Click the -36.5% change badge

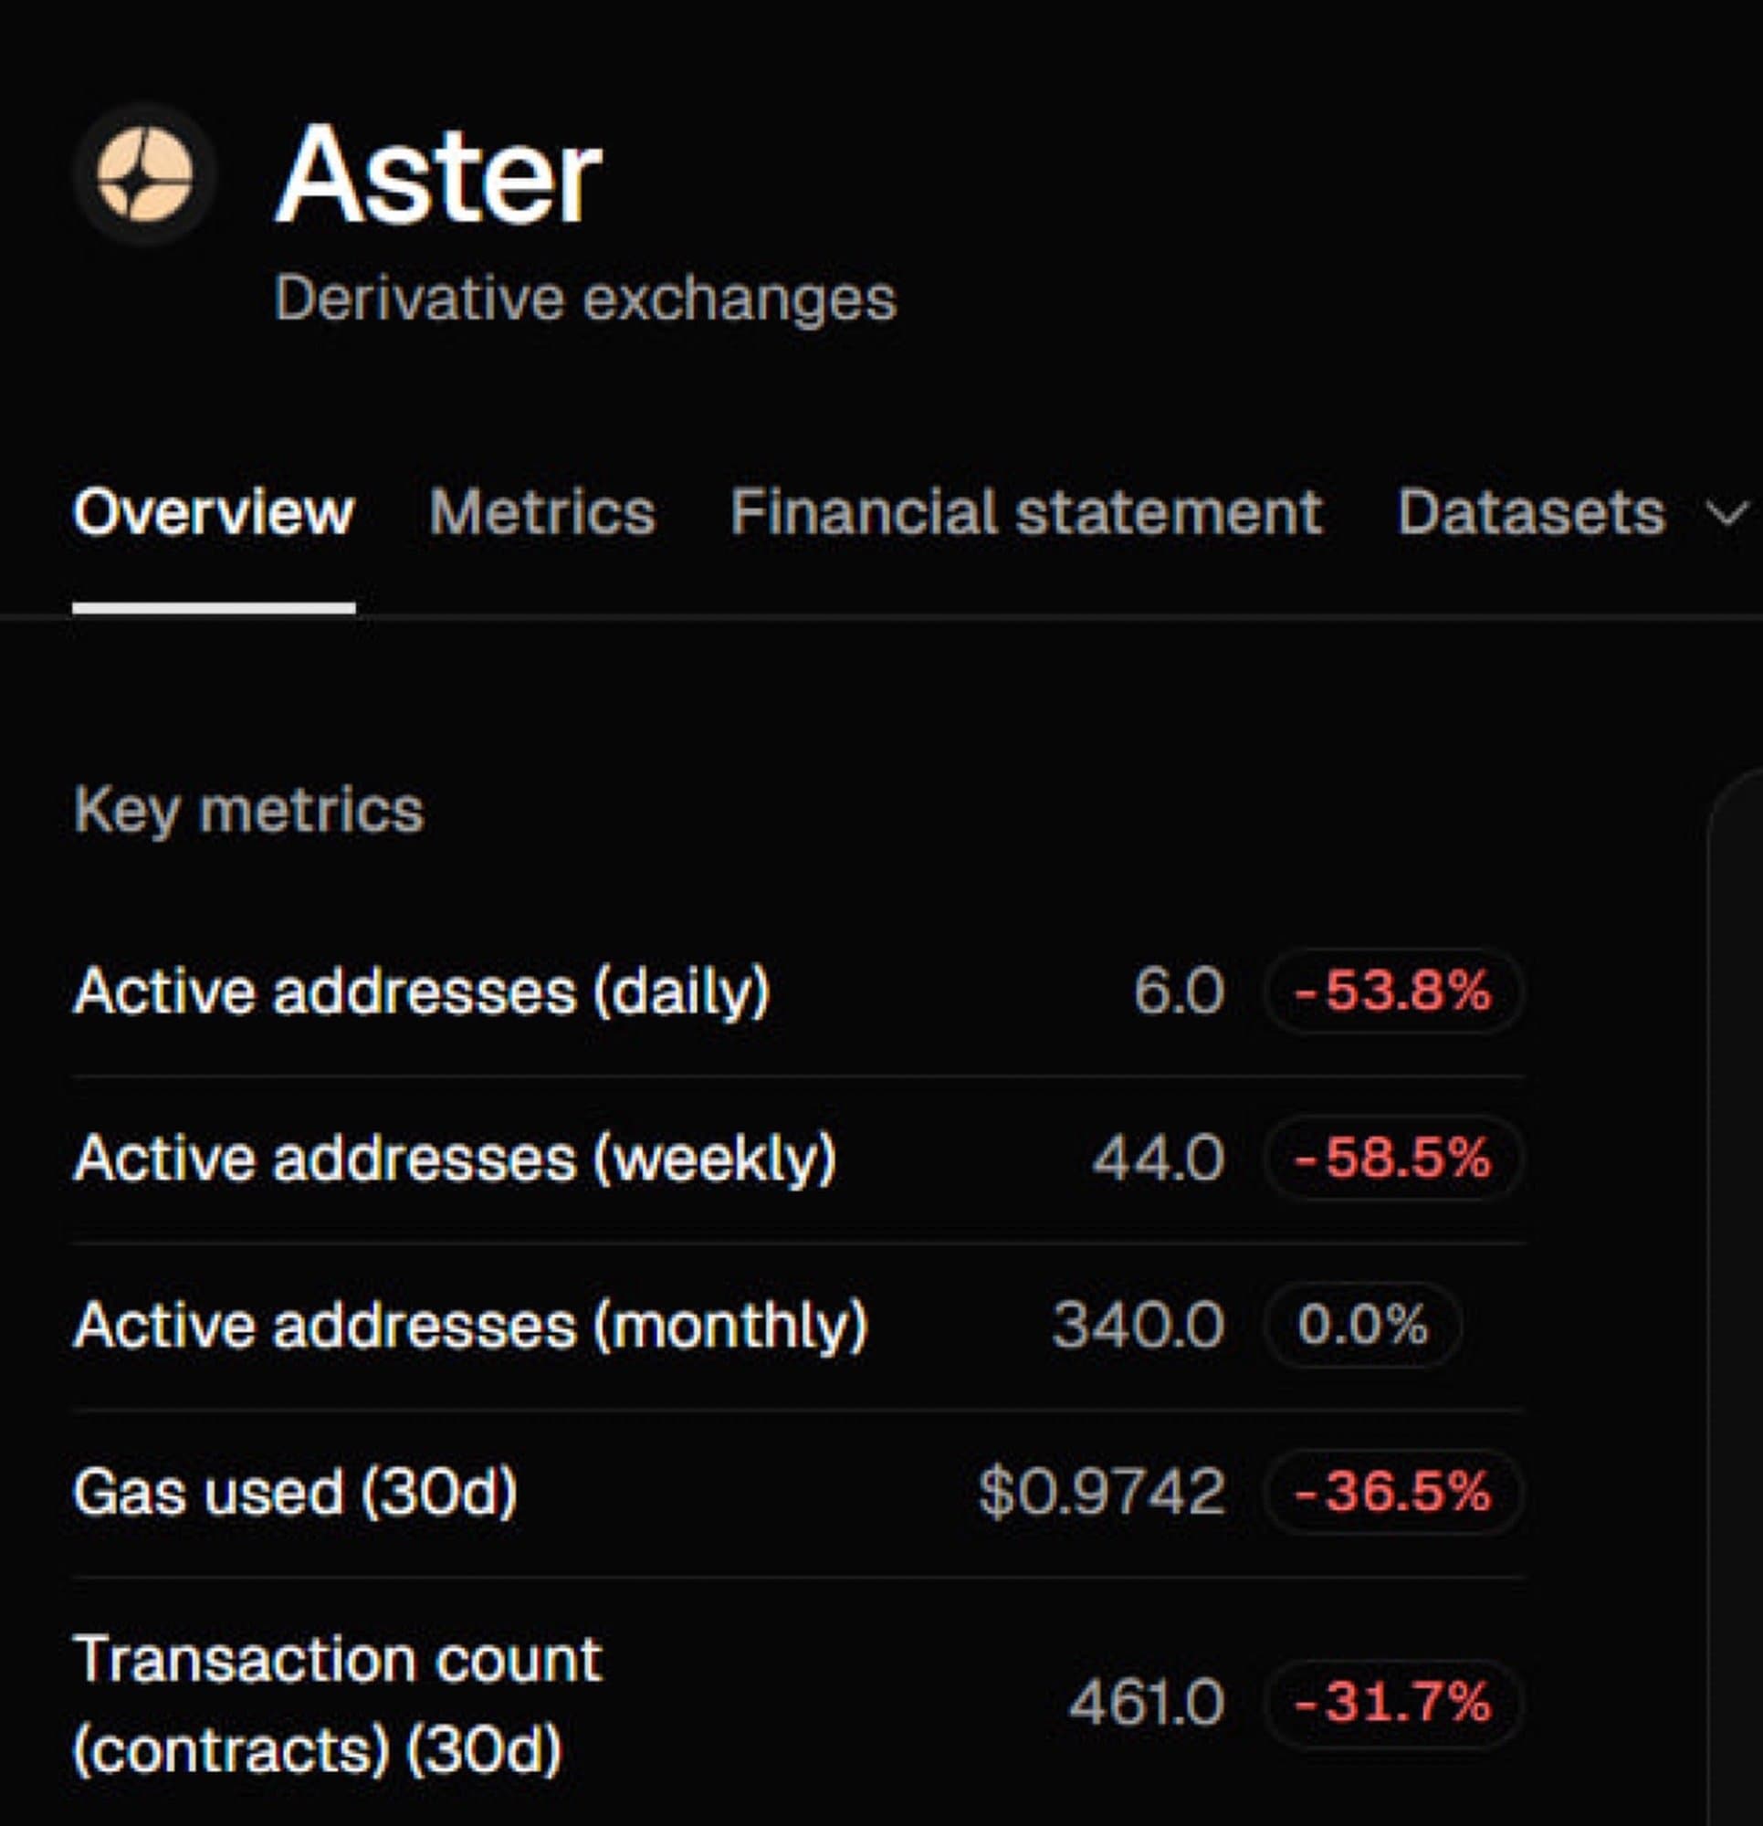pyautogui.click(x=1393, y=1492)
